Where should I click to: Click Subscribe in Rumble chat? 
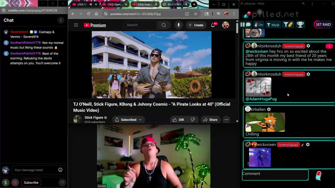click(x=31, y=183)
